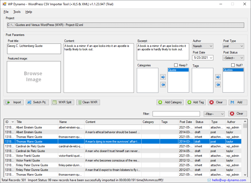Select the row 'A man's ethical behavior should be based'
The height and width of the screenshot is (183, 251).
pyautogui.click(x=123, y=132)
